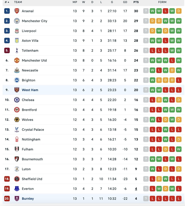This screenshot has height=206, width=185.
Task: Click Everton's underlined points value
Action: 136,189
